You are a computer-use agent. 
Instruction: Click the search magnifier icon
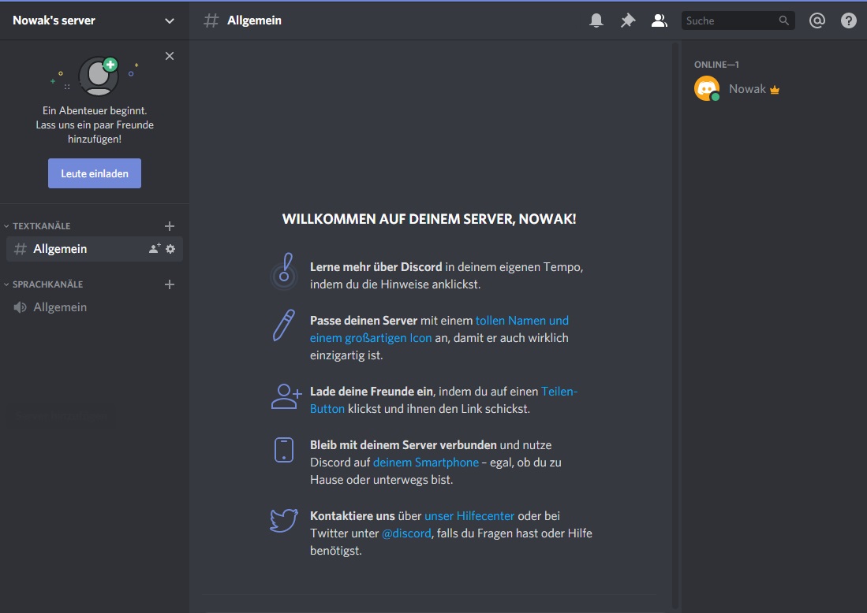[x=783, y=20]
